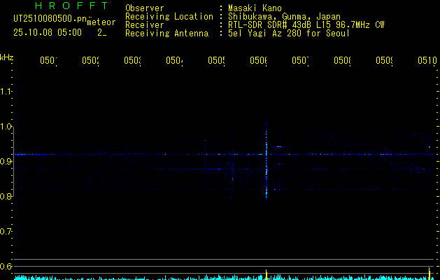
Task: Click the 0509 time axis label
Action: (384, 60)
